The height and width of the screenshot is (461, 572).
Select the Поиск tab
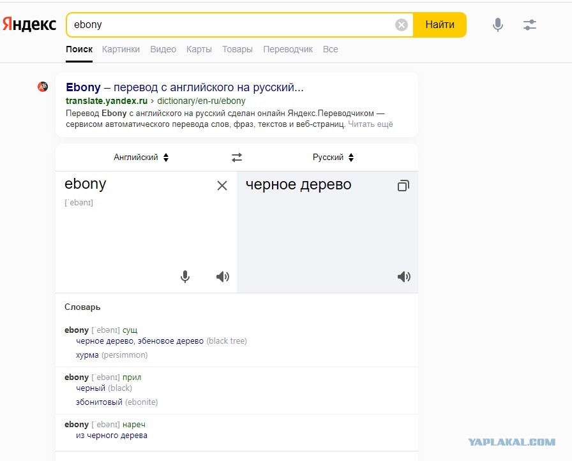(79, 49)
